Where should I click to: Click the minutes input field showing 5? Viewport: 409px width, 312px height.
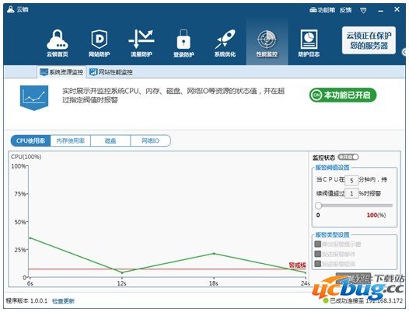pos(351,180)
